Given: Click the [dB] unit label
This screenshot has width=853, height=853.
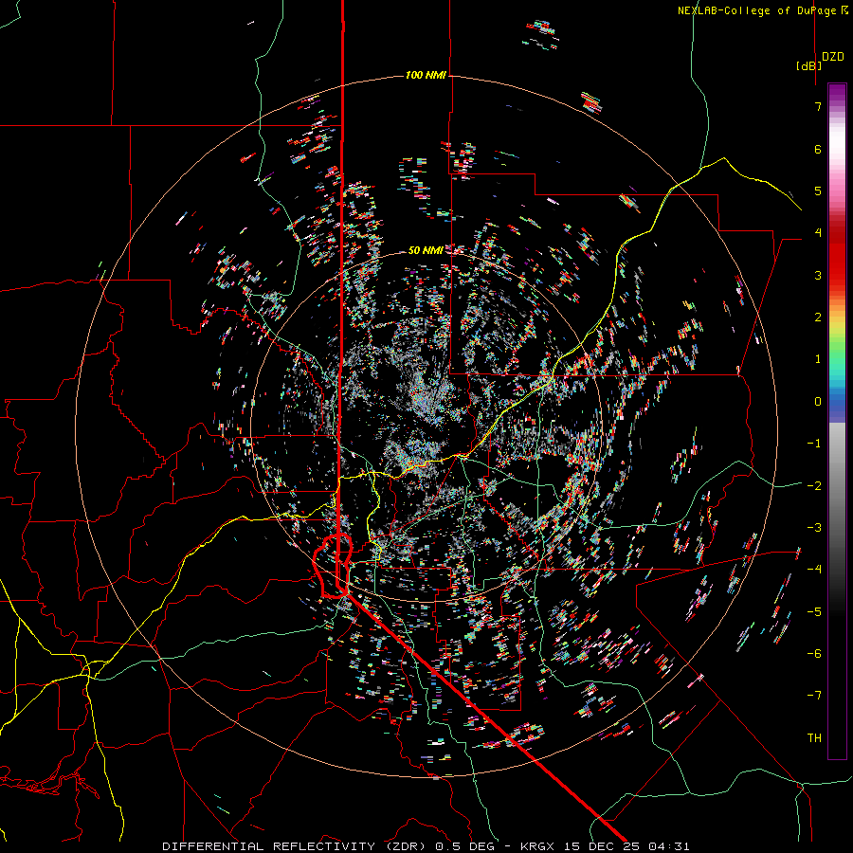Looking at the screenshot, I should tap(809, 66).
